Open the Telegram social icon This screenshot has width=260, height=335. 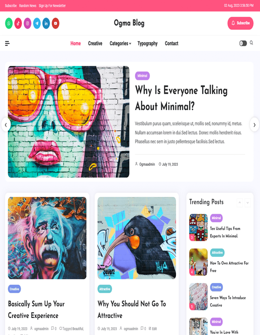tap(37, 23)
